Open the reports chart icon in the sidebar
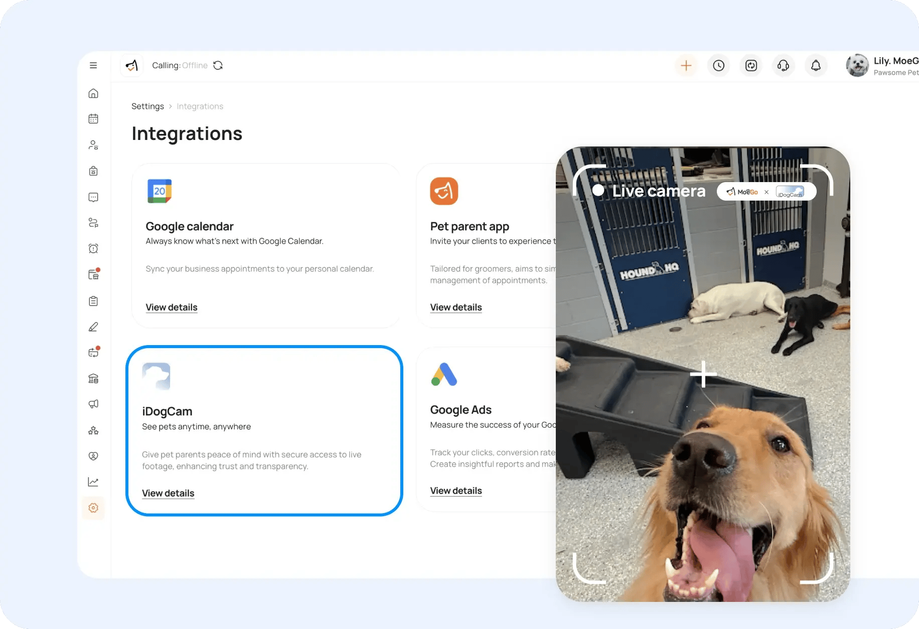Viewport: 919px width, 629px height. click(93, 482)
